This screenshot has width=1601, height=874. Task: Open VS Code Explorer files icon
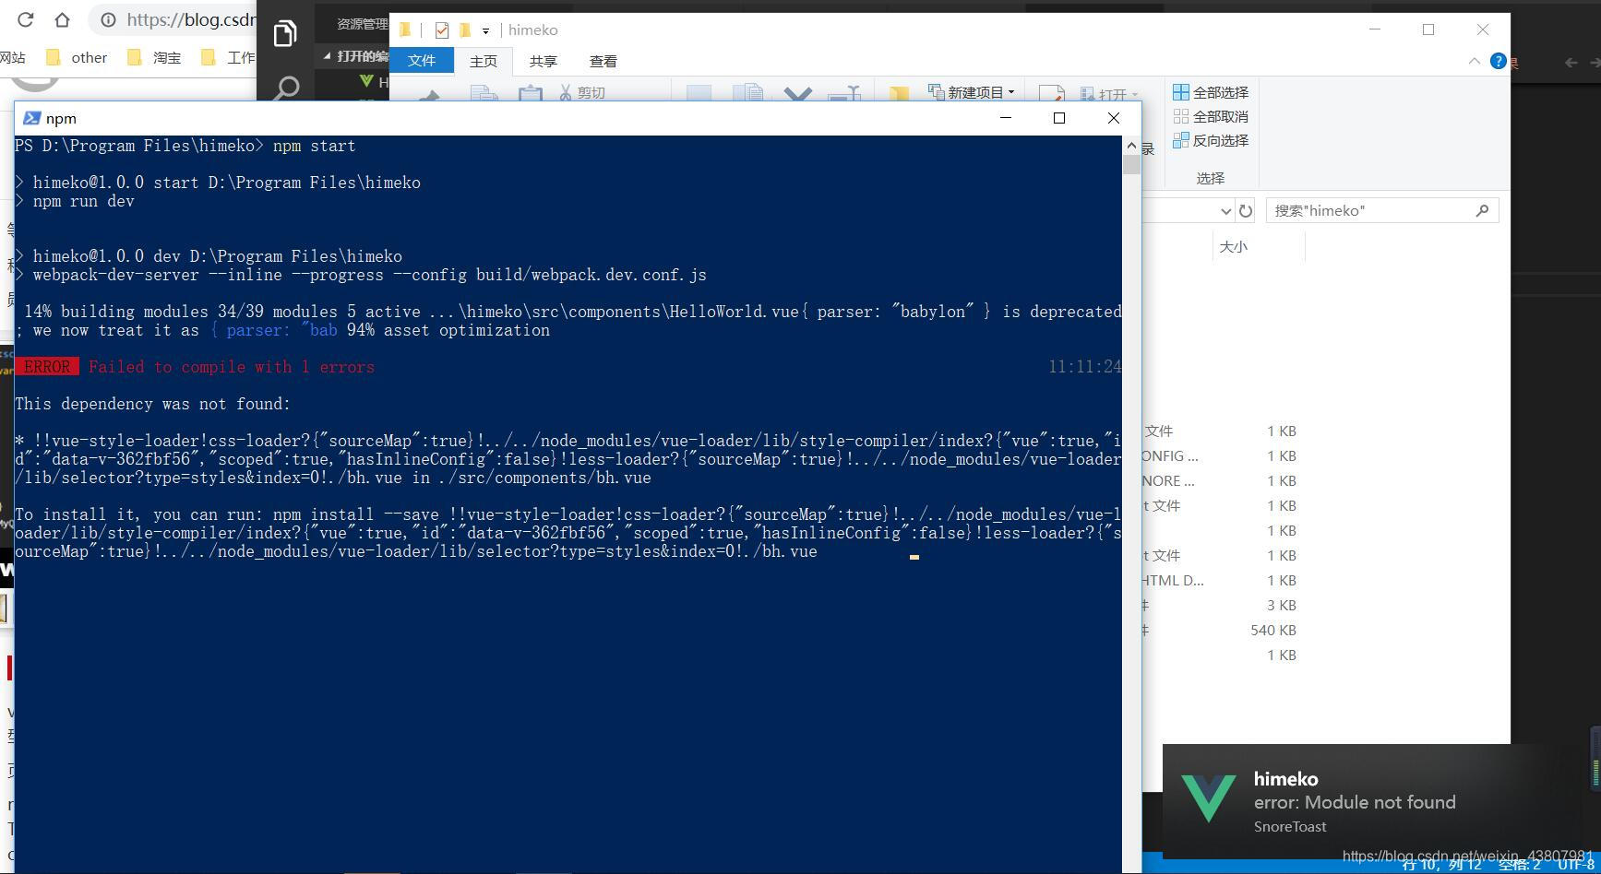click(x=285, y=34)
